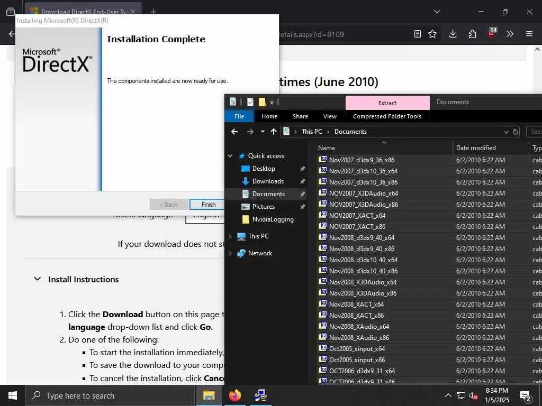Open Firefox from taskbar
Screen dimensions: 542x406
tap(234, 395)
